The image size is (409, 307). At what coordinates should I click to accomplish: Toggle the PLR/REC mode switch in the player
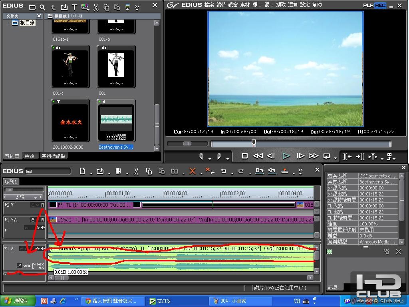point(374,5)
